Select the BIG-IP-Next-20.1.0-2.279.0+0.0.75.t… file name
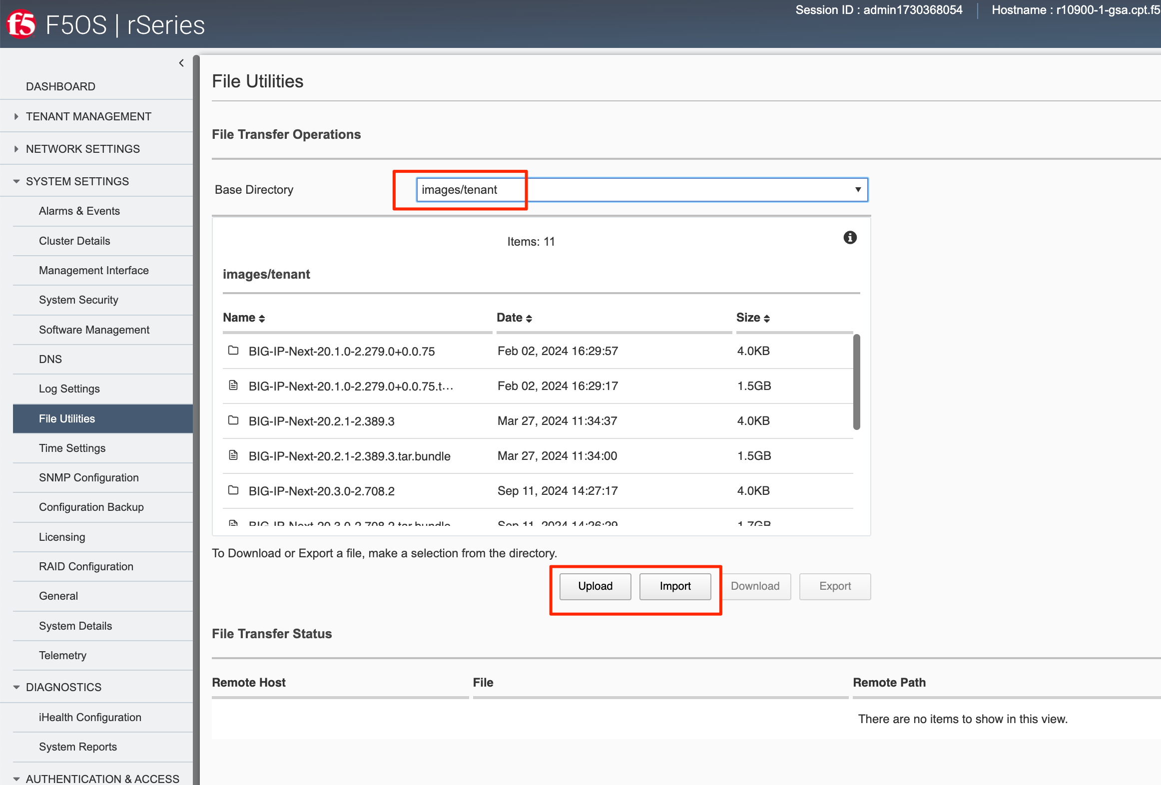This screenshot has width=1161, height=785. click(351, 386)
